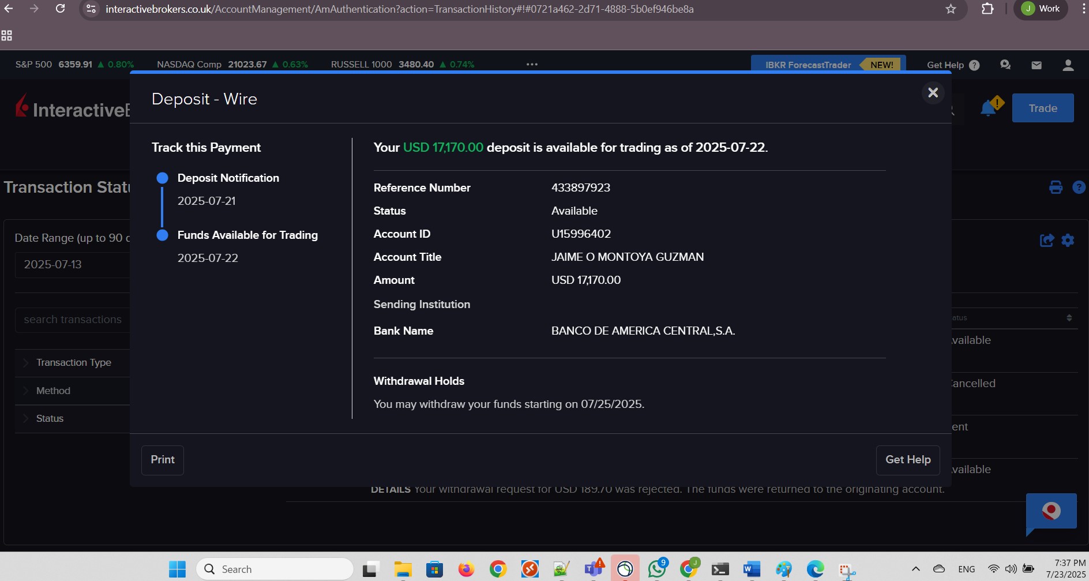Image resolution: width=1089 pixels, height=581 pixels.
Task: Click the Reference Number value 433897923
Action: [581, 188]
